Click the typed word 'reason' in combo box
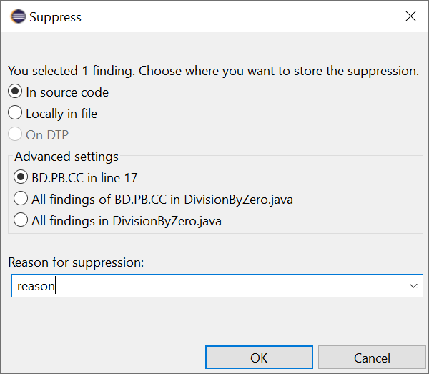The width and height of the screenshot is (429, 374). point(36,287)
